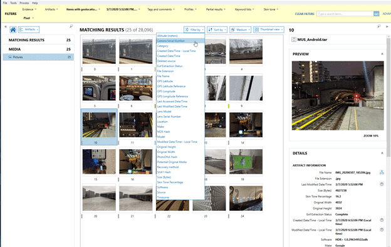The image size is (391, 247).
Task: Collapse the DETAILS section
Action: (x=382, y=153)
